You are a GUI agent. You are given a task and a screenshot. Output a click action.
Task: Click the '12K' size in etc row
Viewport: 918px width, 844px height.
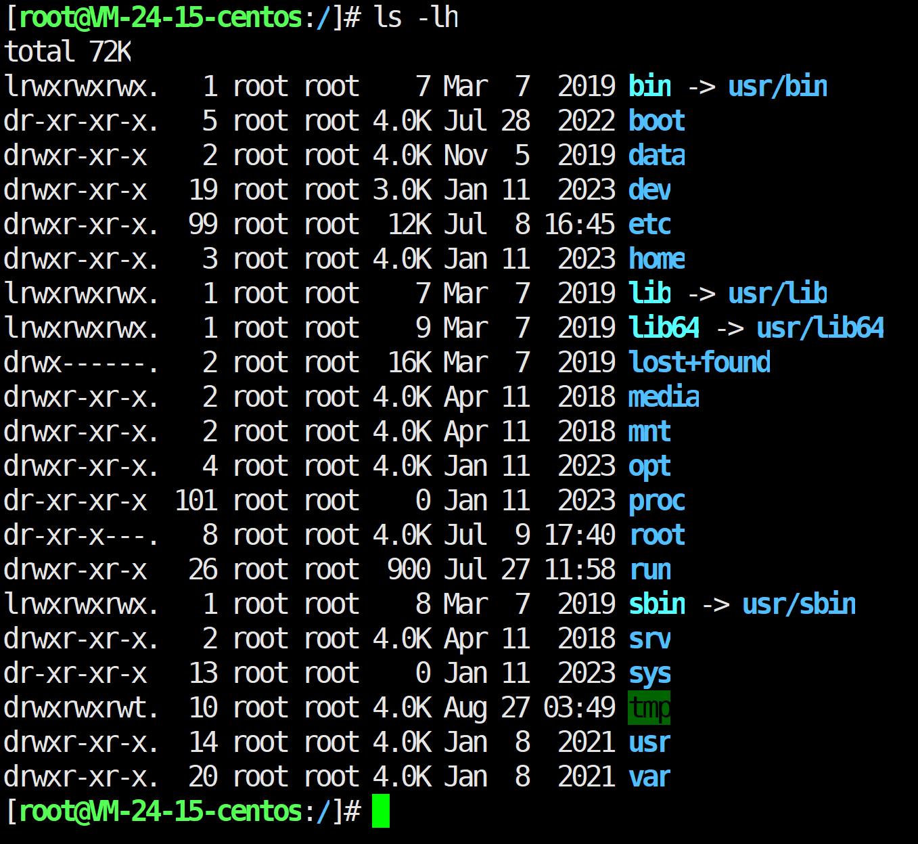[409, 224]
